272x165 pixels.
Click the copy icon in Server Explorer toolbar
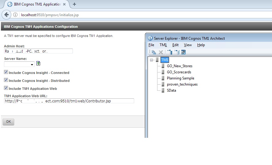pyautogui.click(x=154, y=52)
